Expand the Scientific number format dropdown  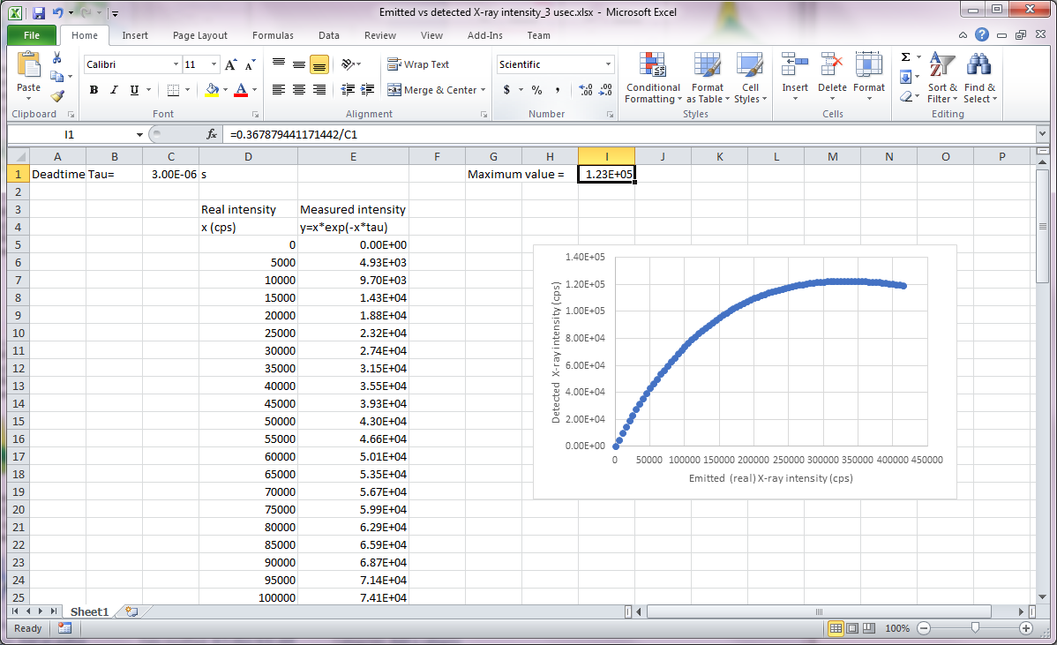(608, 64)
